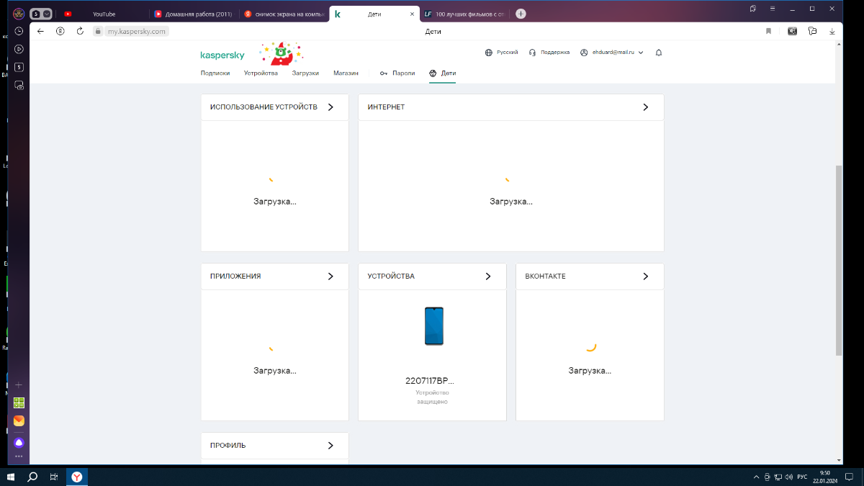Expand the Устройства card arrow
This screenshot has width=864, height=486.
(x=487, y=276)
